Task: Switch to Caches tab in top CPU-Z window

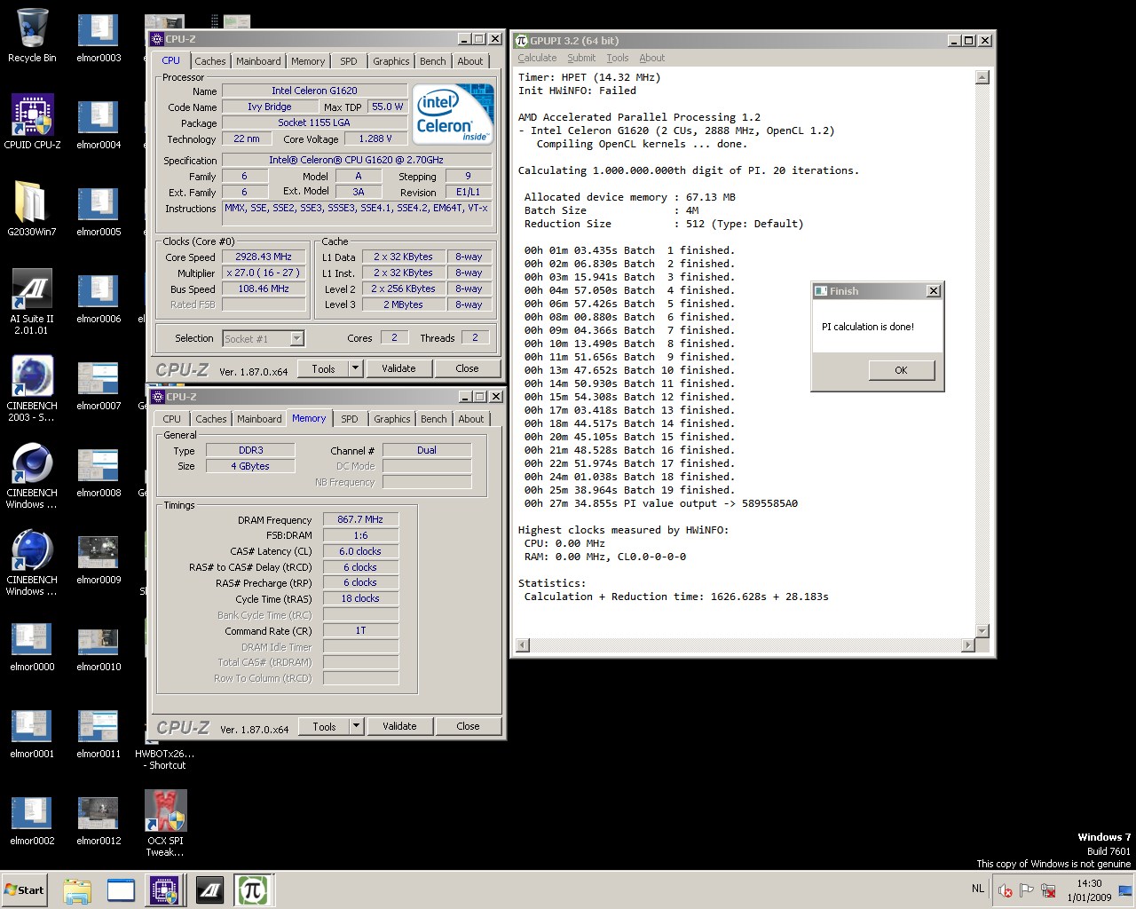Action: click(210, 61)
